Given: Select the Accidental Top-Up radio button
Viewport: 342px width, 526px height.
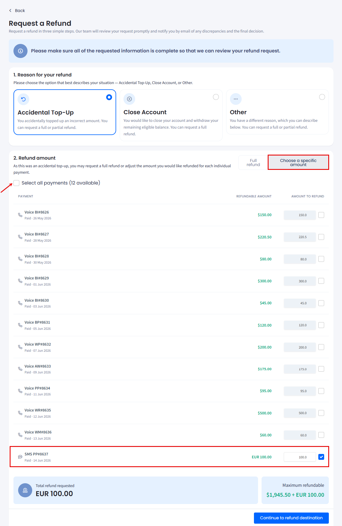Looking at the screenshot, I should click(109, 97).
